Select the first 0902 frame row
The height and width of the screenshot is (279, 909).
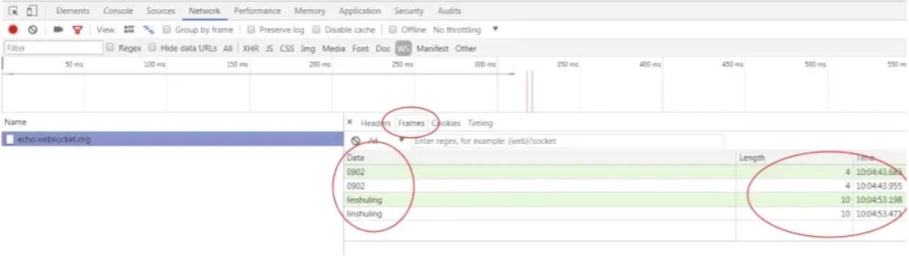pos(625,173)
